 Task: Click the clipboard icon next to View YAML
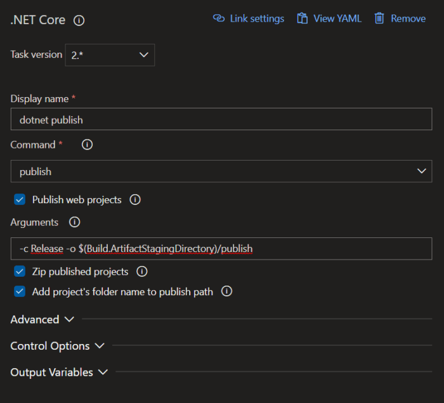[x=303, y=18]
